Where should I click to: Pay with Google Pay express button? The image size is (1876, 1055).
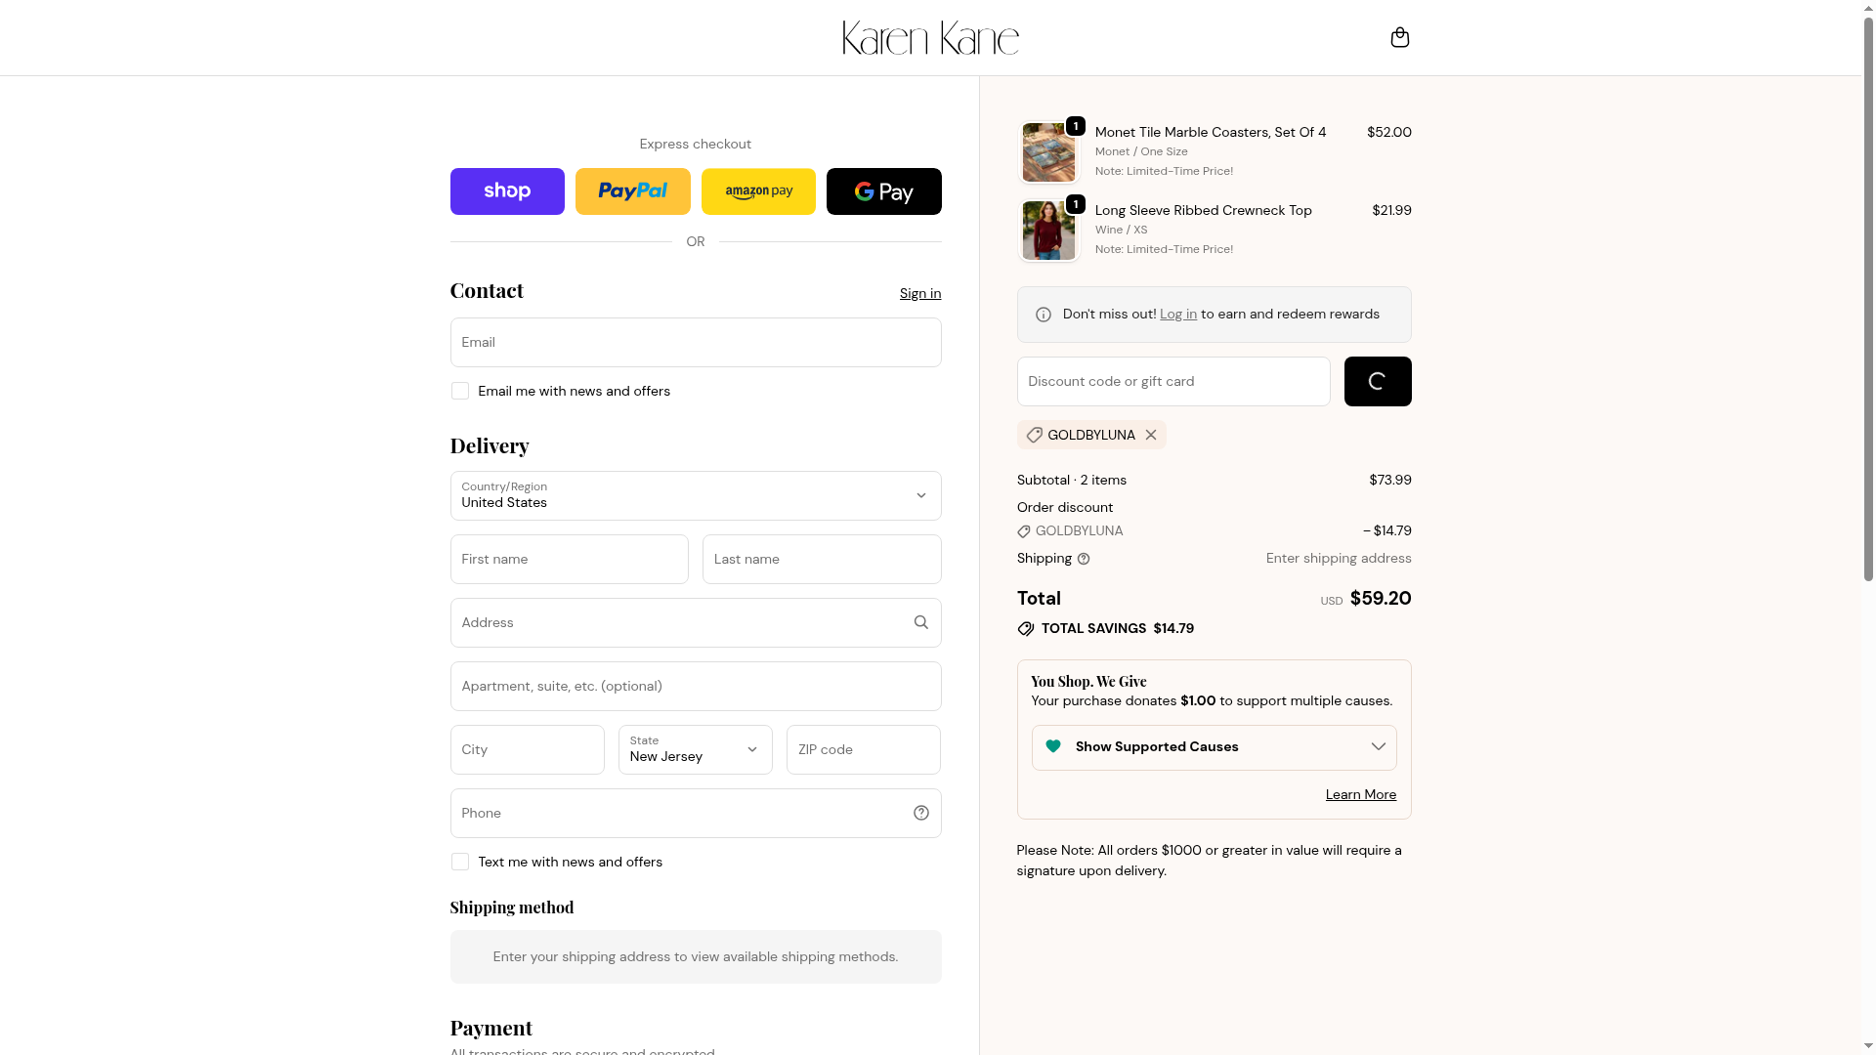(x=883, y=191)
